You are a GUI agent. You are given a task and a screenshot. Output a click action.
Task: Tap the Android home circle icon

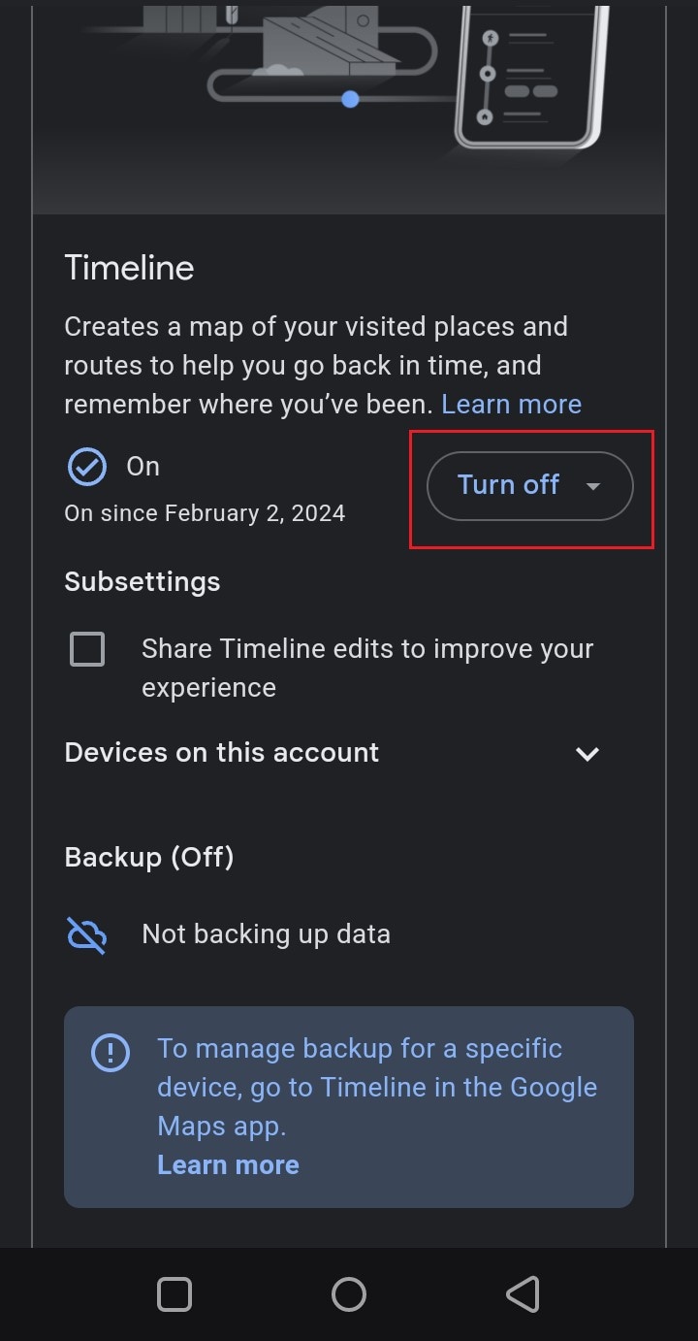[x=349, y=1294]
